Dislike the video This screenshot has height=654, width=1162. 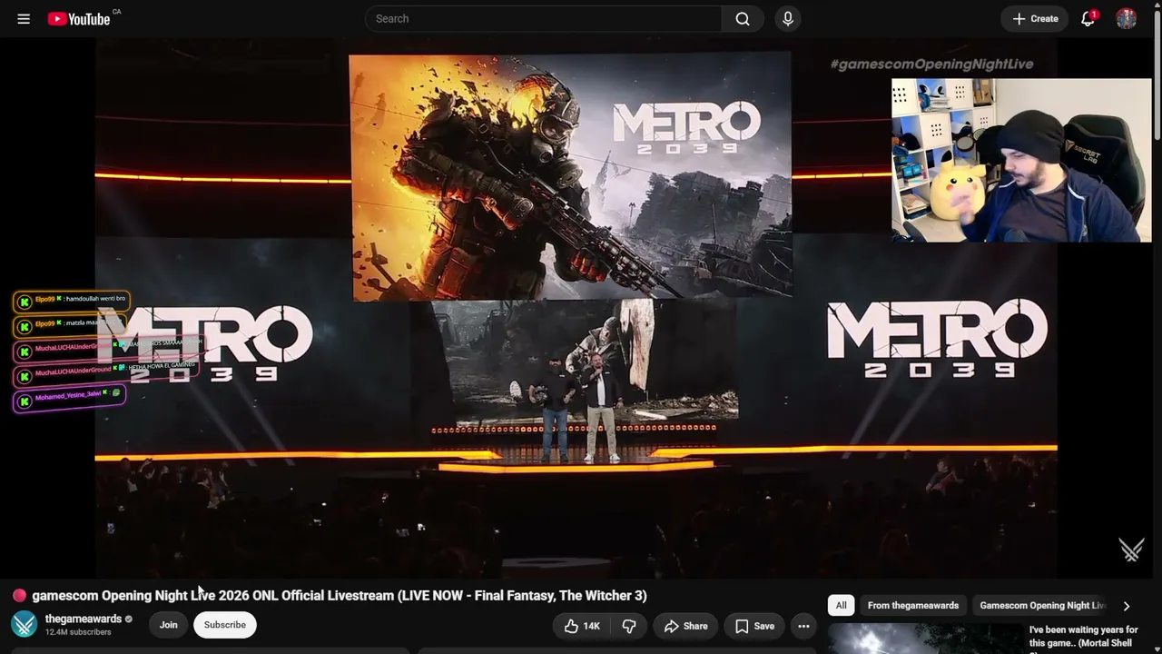(629, 626)
